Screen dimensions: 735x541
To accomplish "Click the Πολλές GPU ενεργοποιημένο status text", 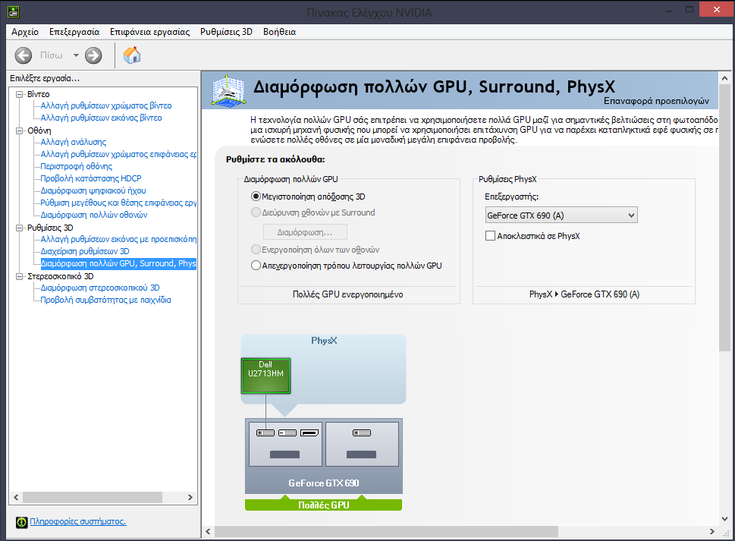I will pos(348,294).
